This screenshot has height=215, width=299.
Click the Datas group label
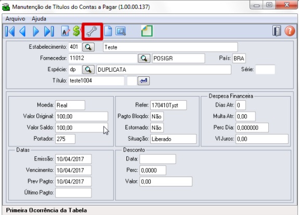coord(23,150)
